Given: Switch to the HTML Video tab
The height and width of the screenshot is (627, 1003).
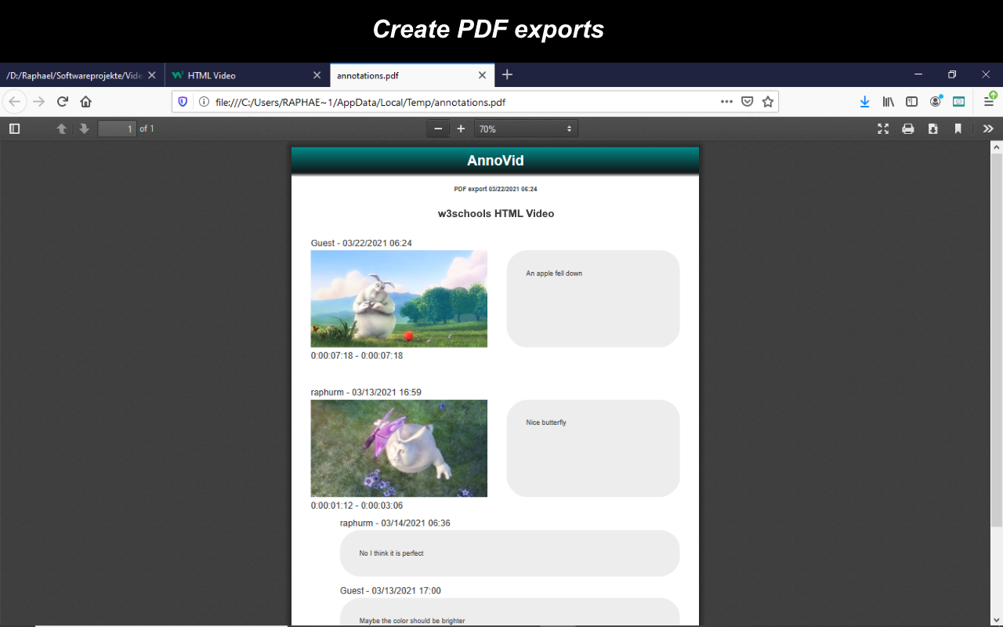Looking at the screenshot, I should (x=248, y=75).
